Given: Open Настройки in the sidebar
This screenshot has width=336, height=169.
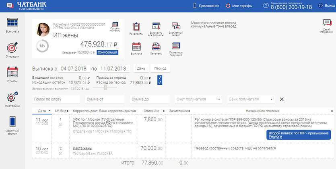Looking at the screenshot, I should coord(12,98).
